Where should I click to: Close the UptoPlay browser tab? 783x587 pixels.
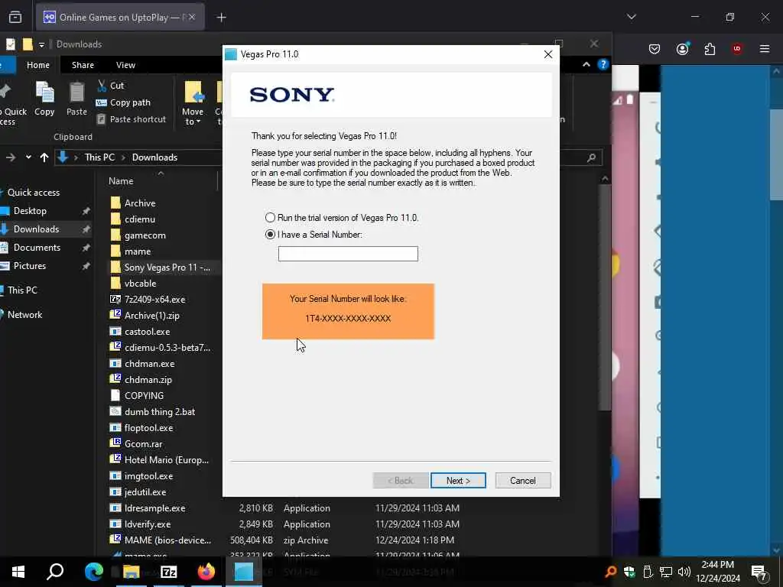click(x=192, y=17)
